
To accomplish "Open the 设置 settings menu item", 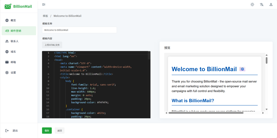I will click(19, 73).
